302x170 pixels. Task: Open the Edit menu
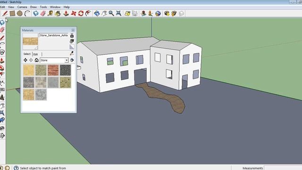(x=2, y=7)
